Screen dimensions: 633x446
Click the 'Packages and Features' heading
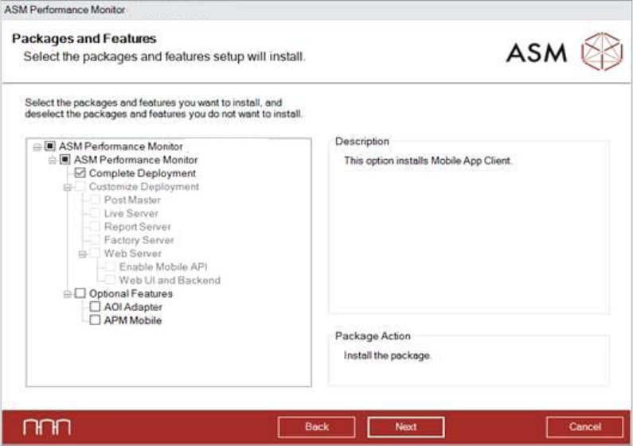(x=84, y=39)
